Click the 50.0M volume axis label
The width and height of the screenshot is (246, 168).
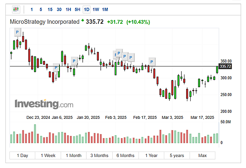click(225, 122)
